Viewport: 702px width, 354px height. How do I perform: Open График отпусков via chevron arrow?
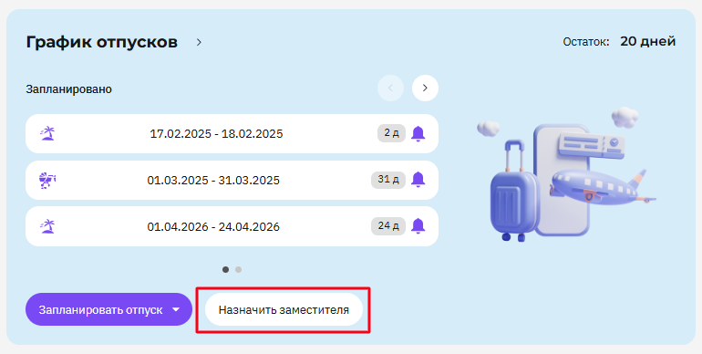(200, 42)
